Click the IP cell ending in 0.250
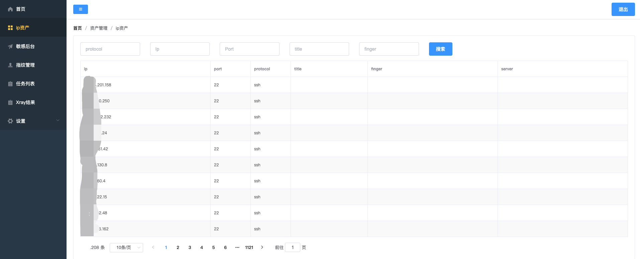This screenshot has width=640, height=259. coord(145,101)
